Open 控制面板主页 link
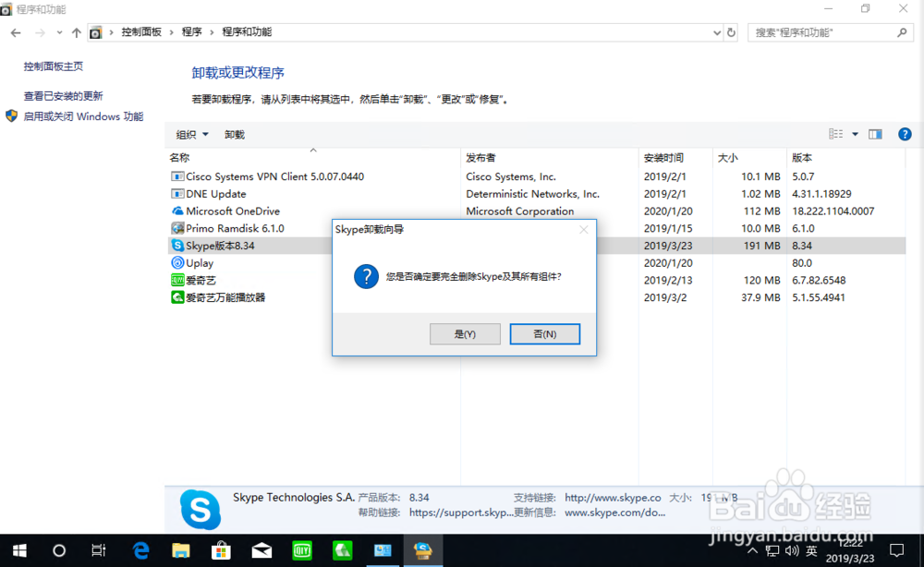 point(53,66)
